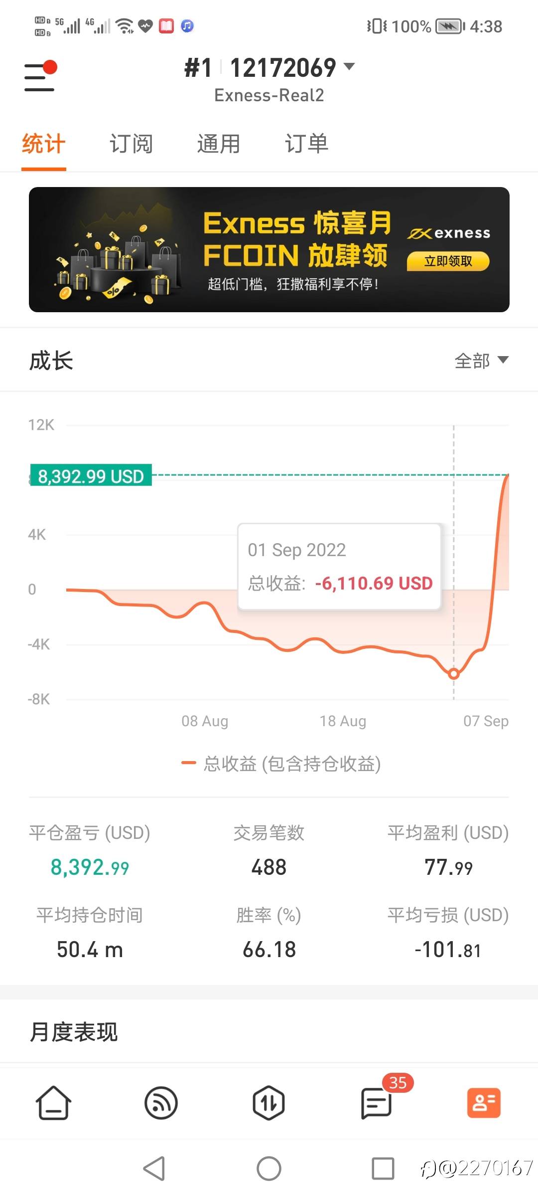Select the 统计 tab

(x=44, y=144)
